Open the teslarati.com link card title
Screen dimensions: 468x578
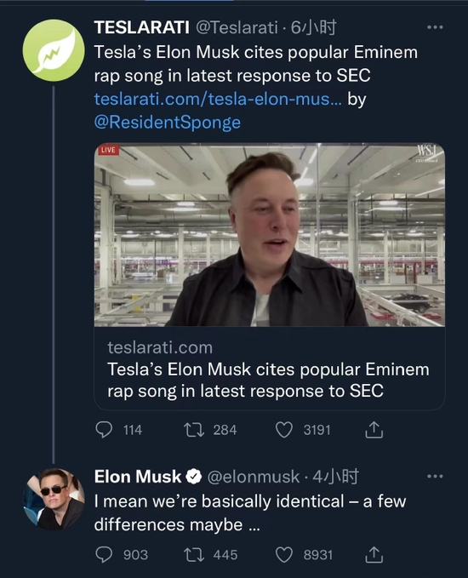pos(268,380)
